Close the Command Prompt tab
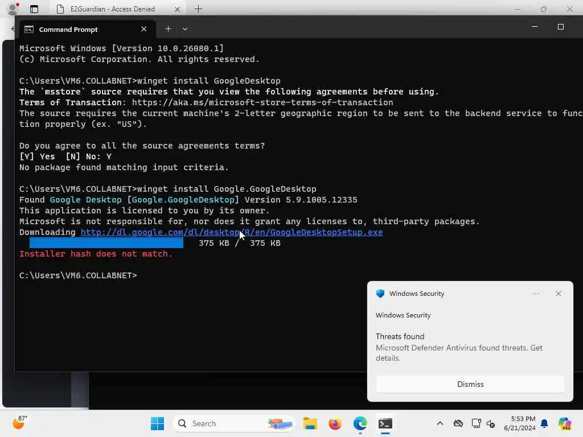The image size is (583, 437). click(x=144, y=29)
